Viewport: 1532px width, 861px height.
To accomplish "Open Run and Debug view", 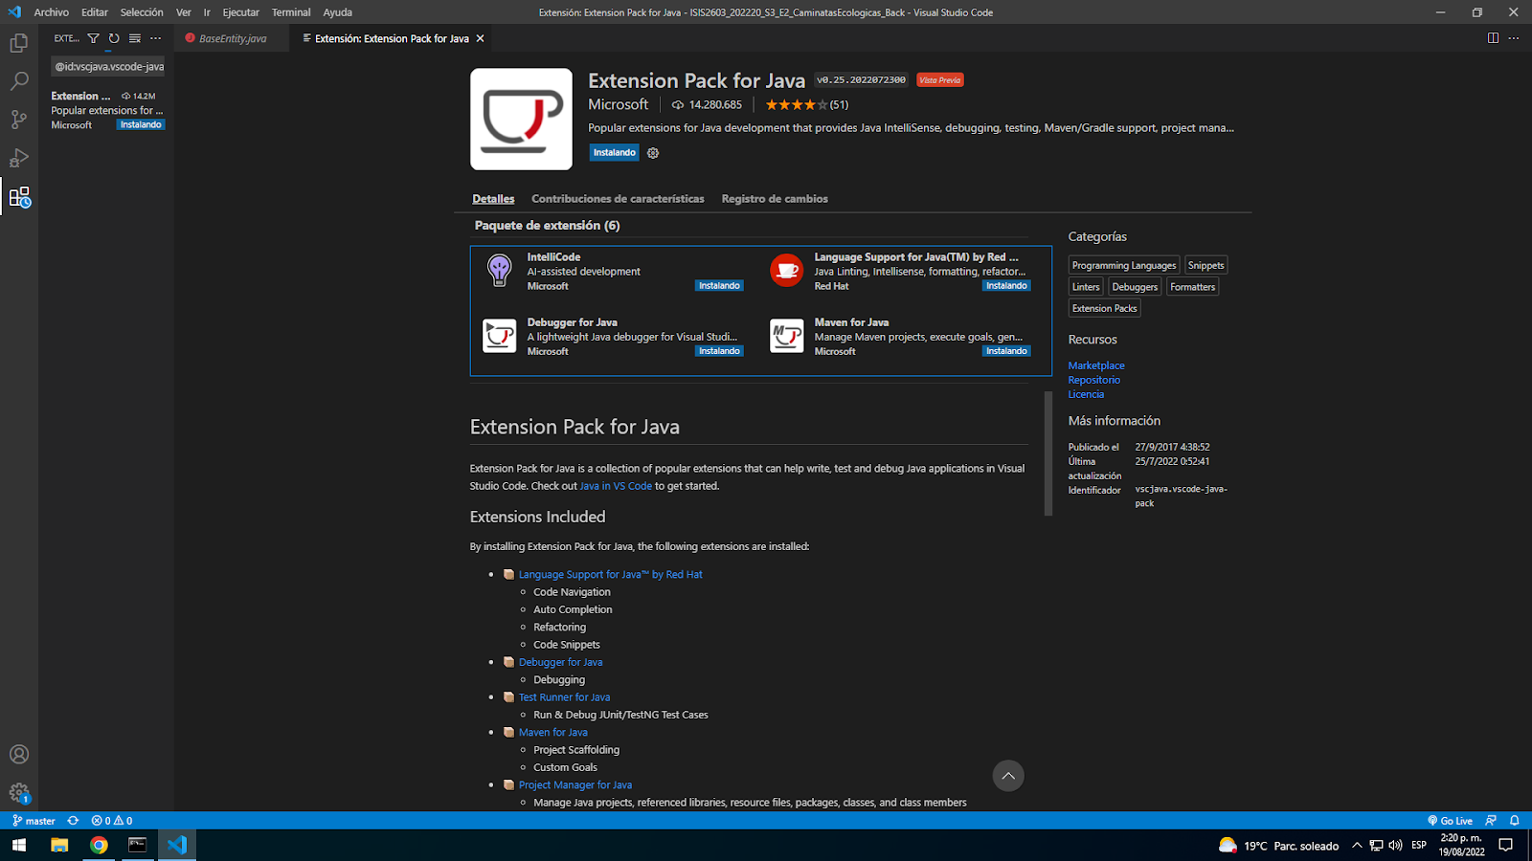I will point(19,158).
